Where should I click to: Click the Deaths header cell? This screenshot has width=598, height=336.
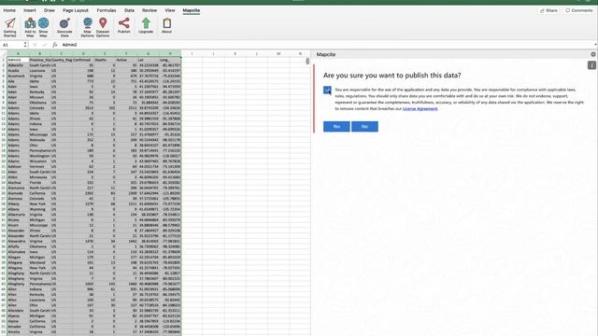105,60
